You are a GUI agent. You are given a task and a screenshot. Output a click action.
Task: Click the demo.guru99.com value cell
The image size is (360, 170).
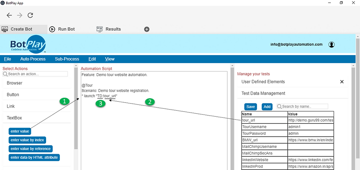point(311,120)
